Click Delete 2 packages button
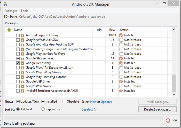The image size is (181, 128). pyautogui.click(x=158, y=109)
